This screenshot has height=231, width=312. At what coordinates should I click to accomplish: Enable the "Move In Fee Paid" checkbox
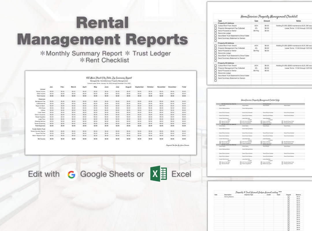click(220, 121)
